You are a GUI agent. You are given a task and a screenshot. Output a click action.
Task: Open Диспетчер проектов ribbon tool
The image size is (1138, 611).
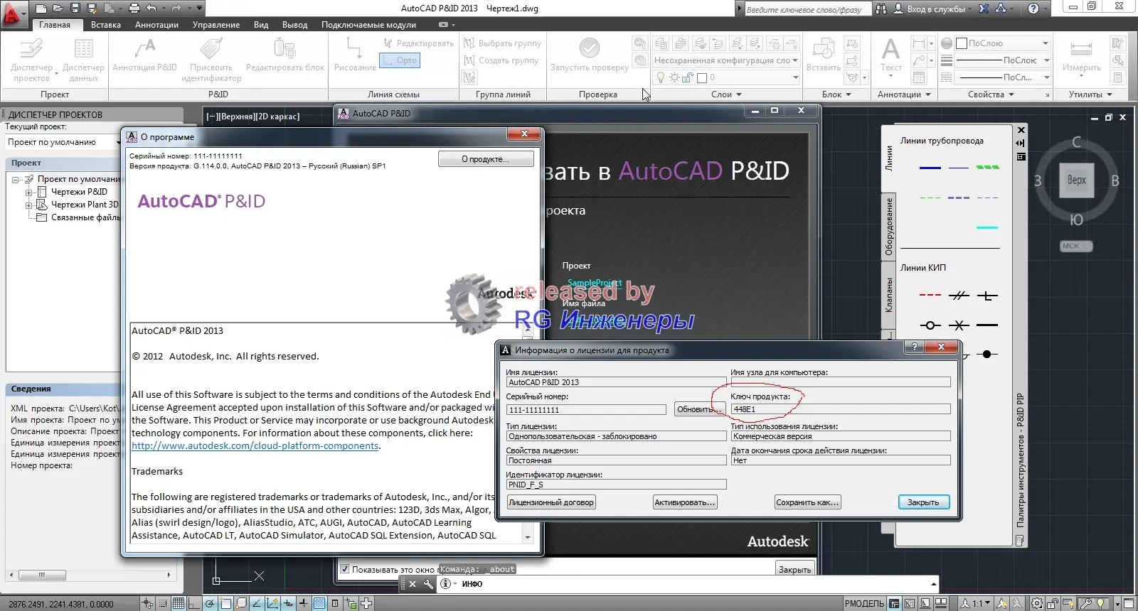tap(31, 60)
